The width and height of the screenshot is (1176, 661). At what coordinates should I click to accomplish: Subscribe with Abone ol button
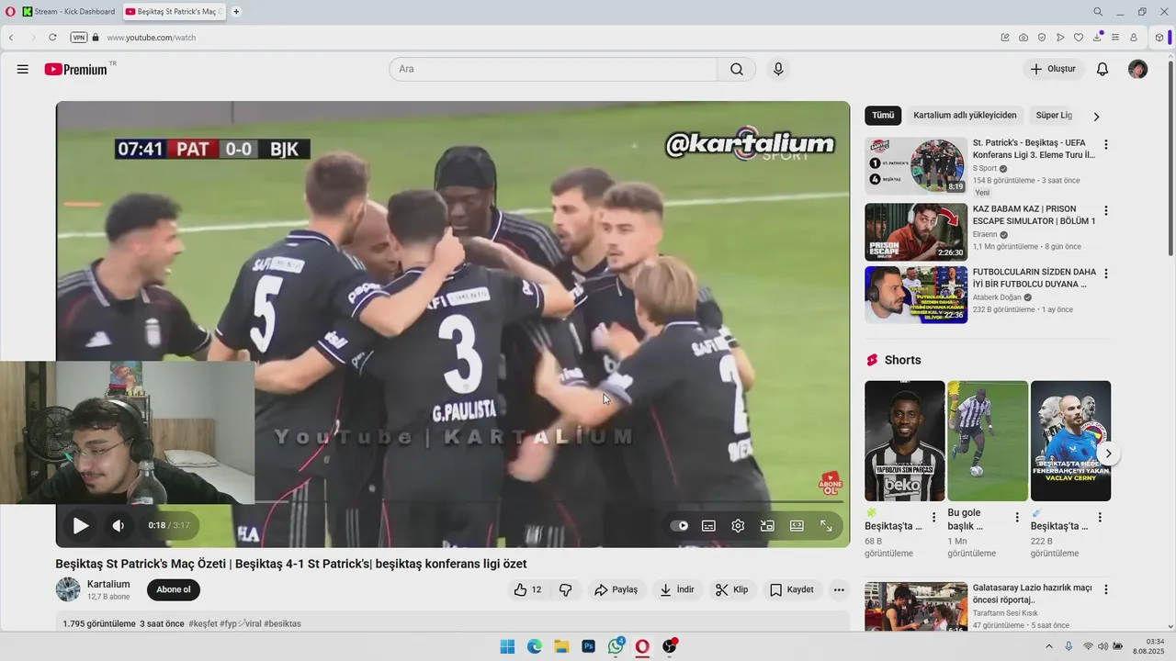(x=174, y=589)
